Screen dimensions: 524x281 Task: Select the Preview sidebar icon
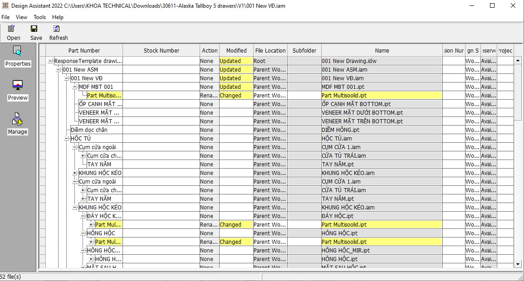[x=17, y=85]
